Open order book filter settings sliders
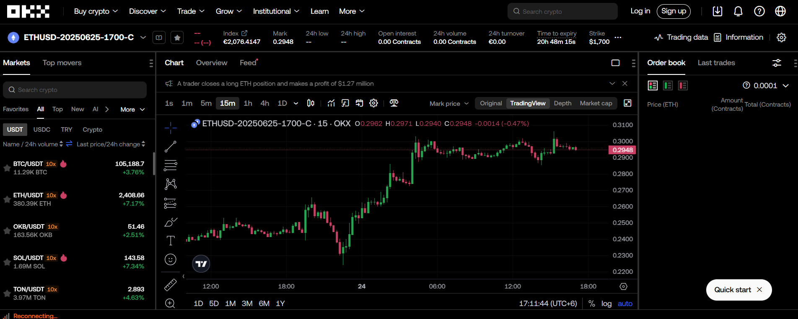Viewport: 798px width, 319px height. 777,63
